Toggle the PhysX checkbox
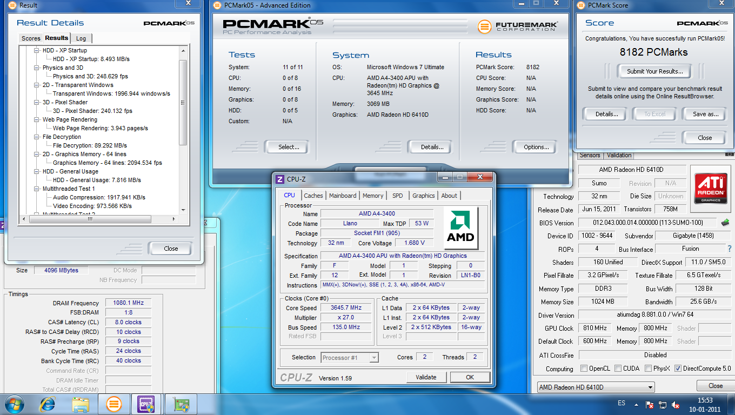Viewport: 735px width, 415px height. (649, 369)
